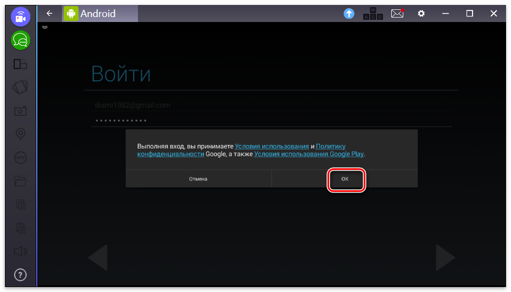Click the install APK icon
Viewport: 511px width, 292px height.
click(20, 157)
